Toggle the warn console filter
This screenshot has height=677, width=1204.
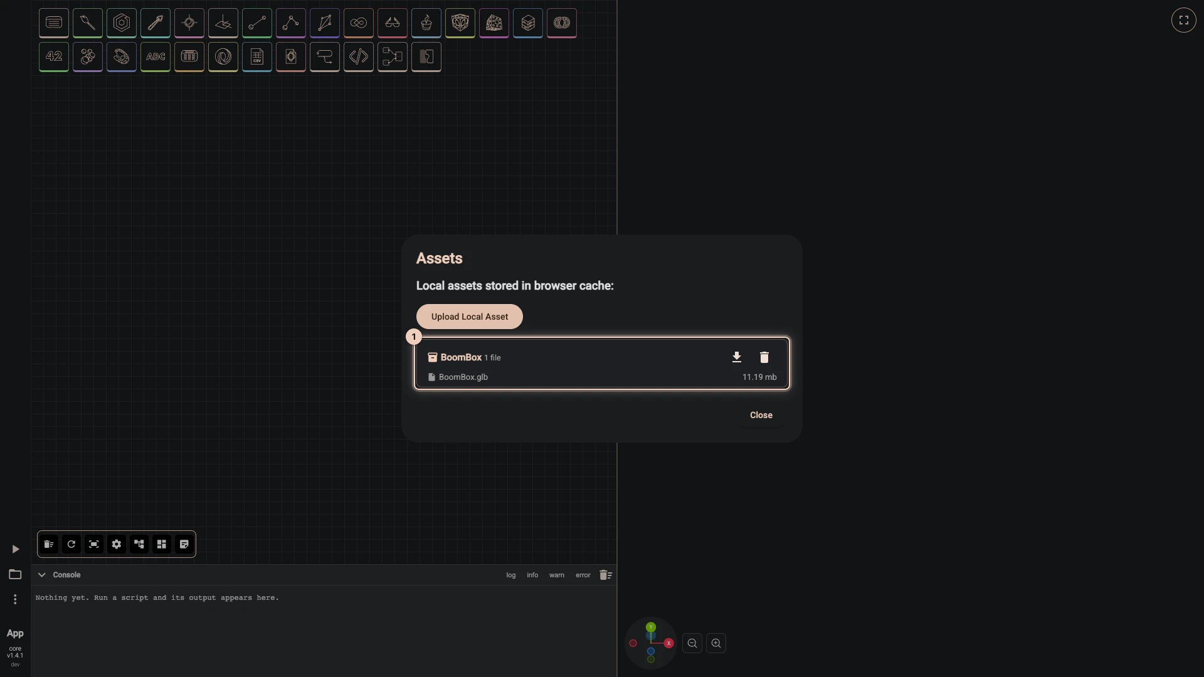pyautogui.click(x=557, y=575)
